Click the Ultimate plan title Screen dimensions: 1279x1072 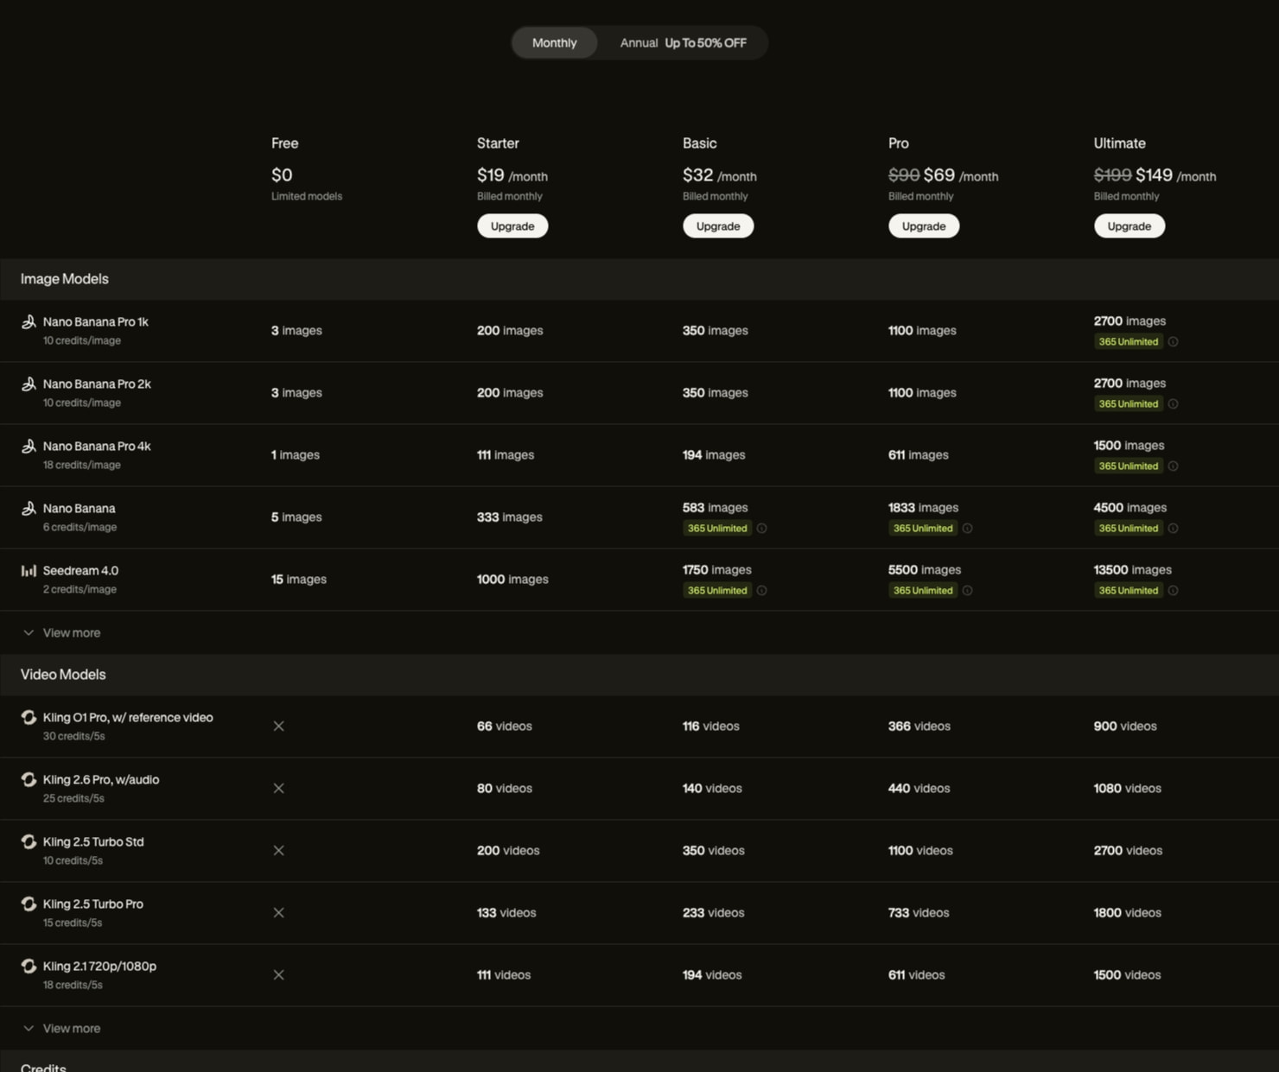pyautogui.click(x=1119, y=143)
